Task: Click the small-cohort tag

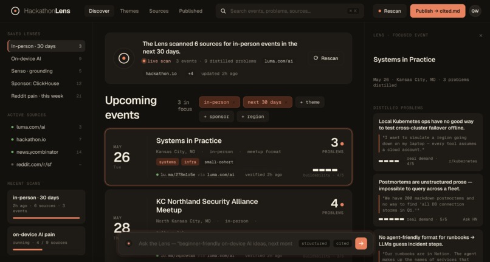Action: click(x=219, y=162)
